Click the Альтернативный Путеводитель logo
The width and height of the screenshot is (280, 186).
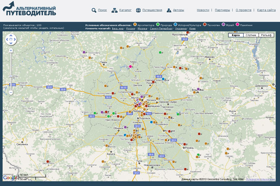coord(29,9)
